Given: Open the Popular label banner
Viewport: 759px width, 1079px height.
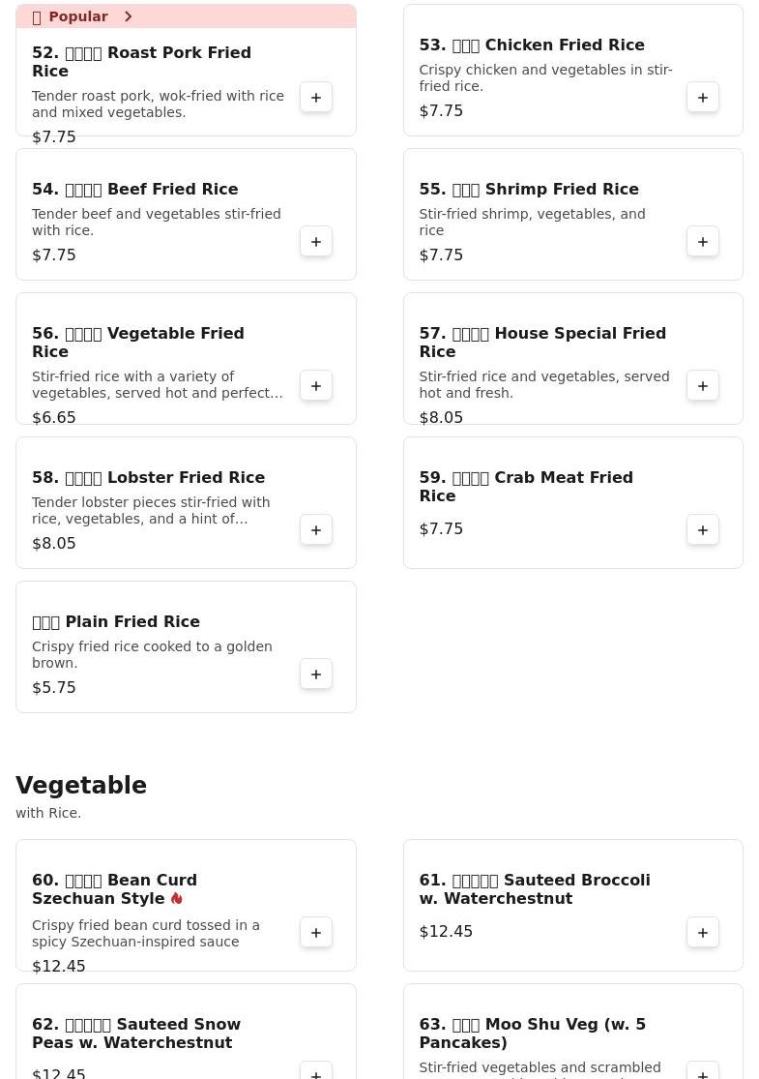Looking at the screenshot, I should tap(187, 16).
